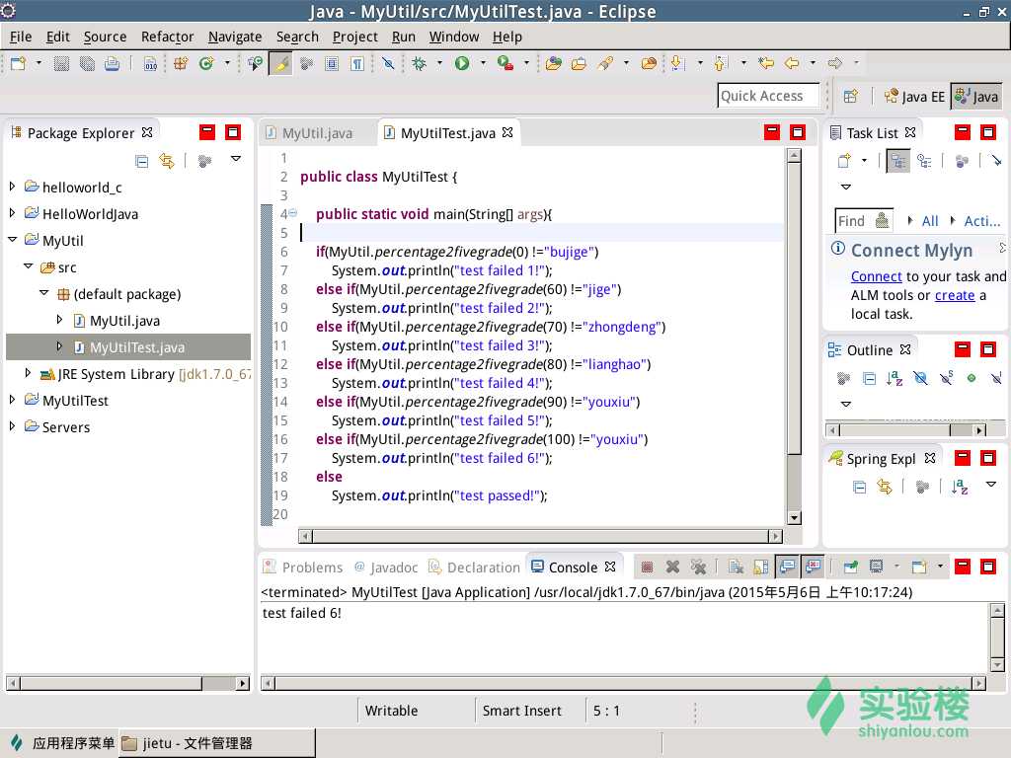Image resolution: width=1011 pixels, height=758 pixels.
Task: Click the Connect link in Mylyn
Action: [876, 276]
